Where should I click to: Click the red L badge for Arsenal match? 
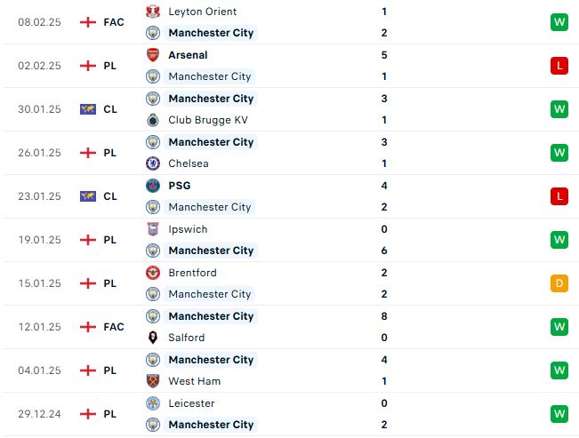pos(559,66)
